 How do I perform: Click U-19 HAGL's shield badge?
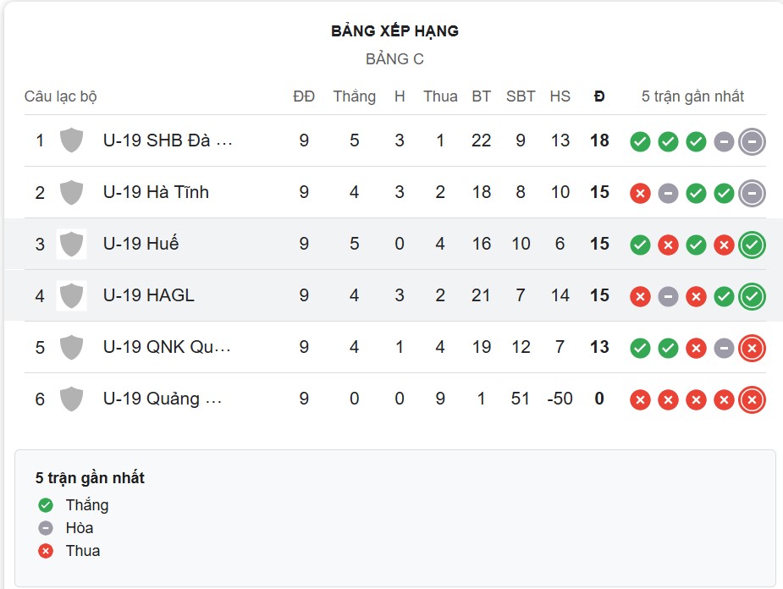tap(71, 295)
